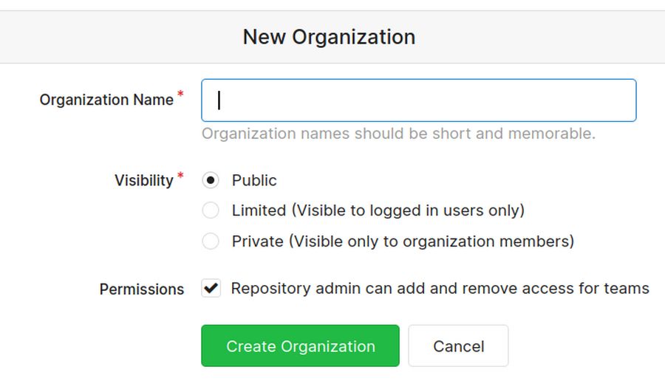The height and width of the screenshot is (381, 665).
Task: Choose the Limited visibility radio button
Action: click(211, 210)
